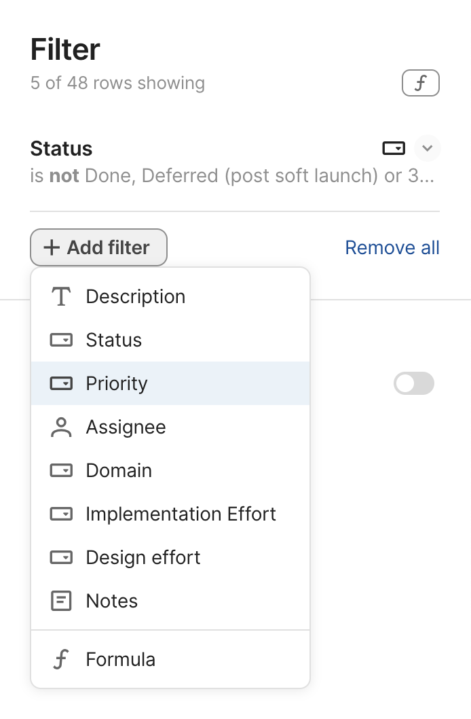Pick Status from the Add filter menu
Image resolution: width=471 pixels, height=719 pixels.
(x=114, y=340)
